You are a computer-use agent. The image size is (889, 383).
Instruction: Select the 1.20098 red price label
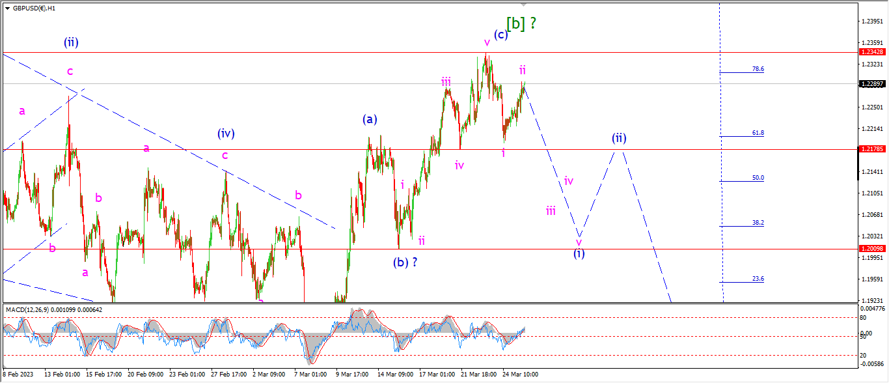[x=873, y=249]
